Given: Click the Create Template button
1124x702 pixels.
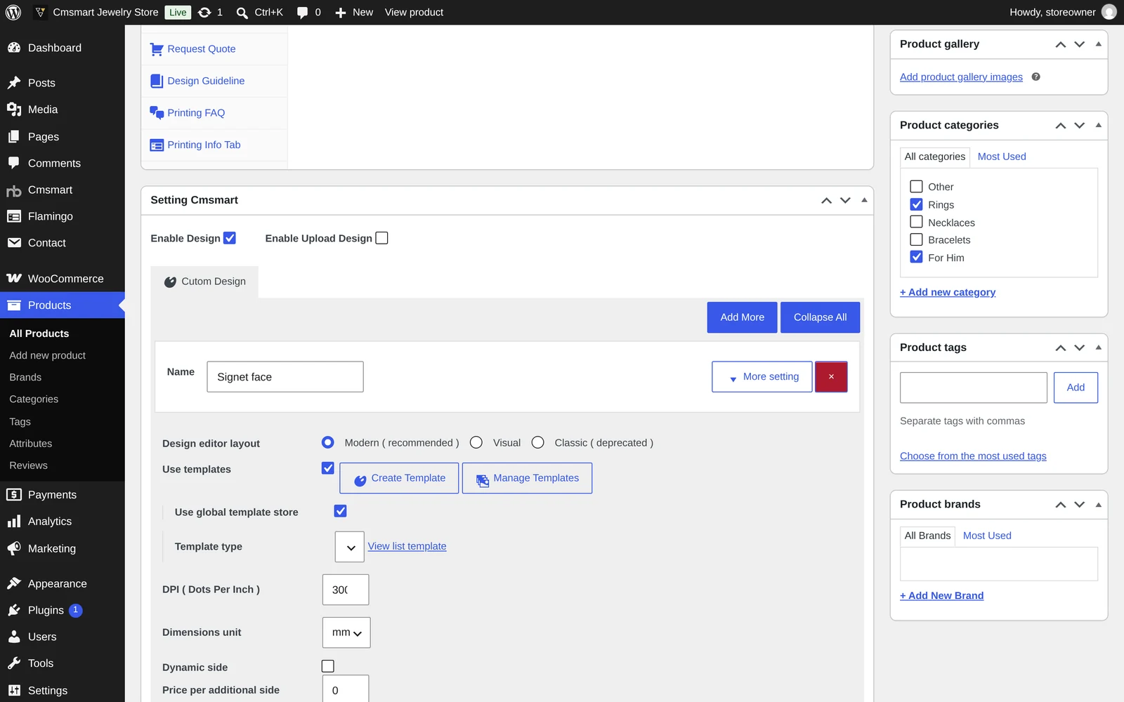Looking at the screenshot, I should [399, 478].
